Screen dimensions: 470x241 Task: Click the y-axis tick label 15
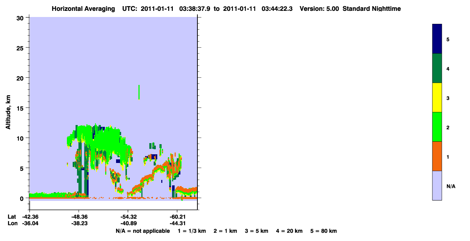coord(21,108)
